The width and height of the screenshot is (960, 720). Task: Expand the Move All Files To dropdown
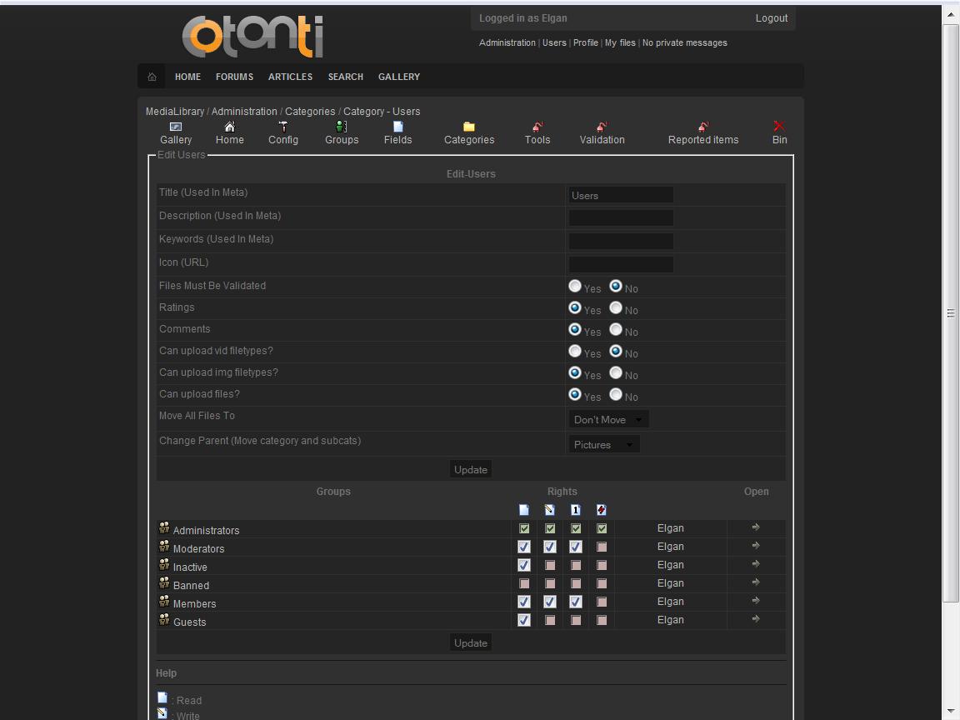click(x=608, y=420)
